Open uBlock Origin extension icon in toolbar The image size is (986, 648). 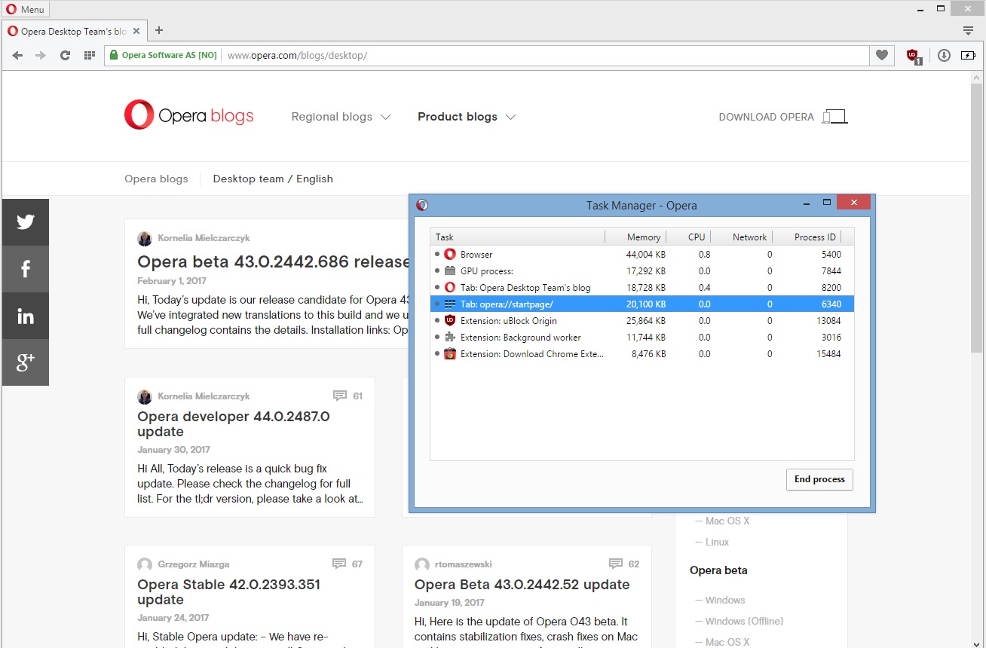click(913, 56)
